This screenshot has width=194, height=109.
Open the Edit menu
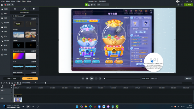[x=8, y=1]
